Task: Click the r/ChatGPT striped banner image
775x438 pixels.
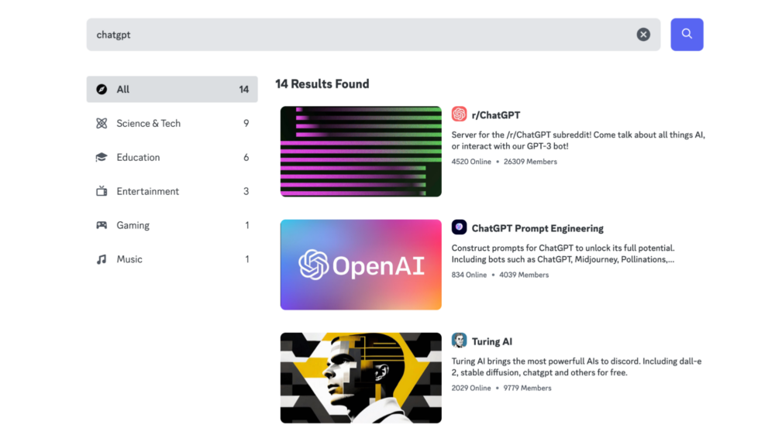Action: pos(360,151)
